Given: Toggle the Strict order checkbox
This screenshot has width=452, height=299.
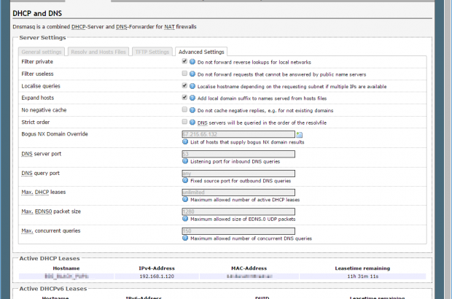Looking at the screenshot, I should click(x=184, y=122).
